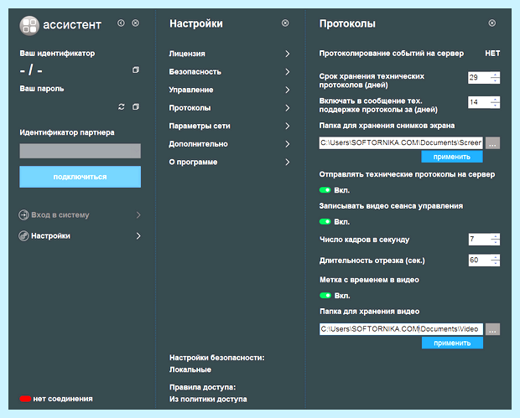The image size is (520, 418).
Task: Open Вход в систему entry
Action: [x=80, y=215]
